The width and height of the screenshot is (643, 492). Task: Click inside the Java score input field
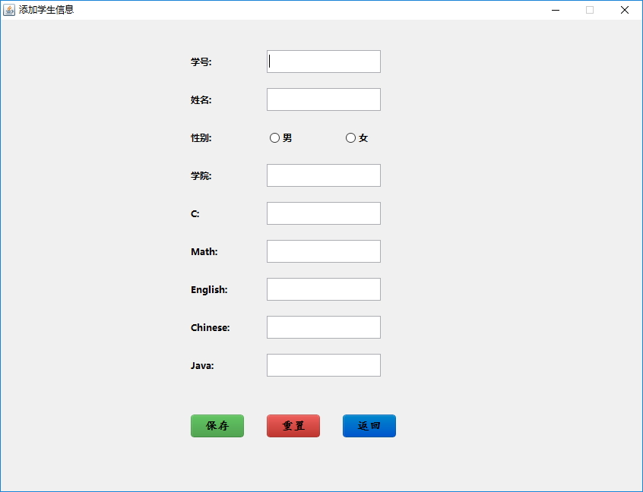(323, 365)
